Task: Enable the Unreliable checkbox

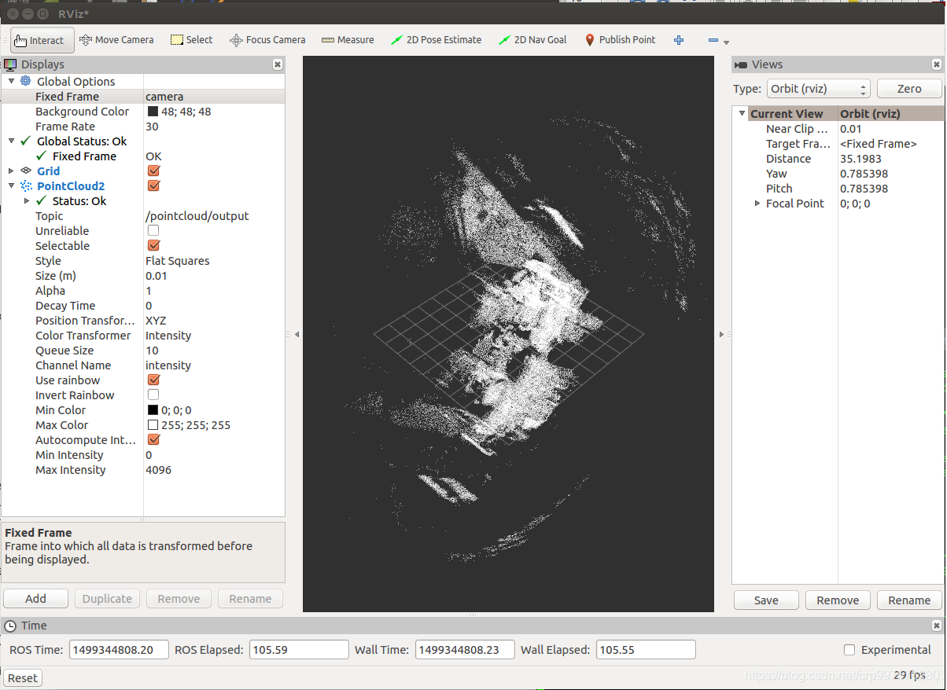Action: (x=153, y=230)
